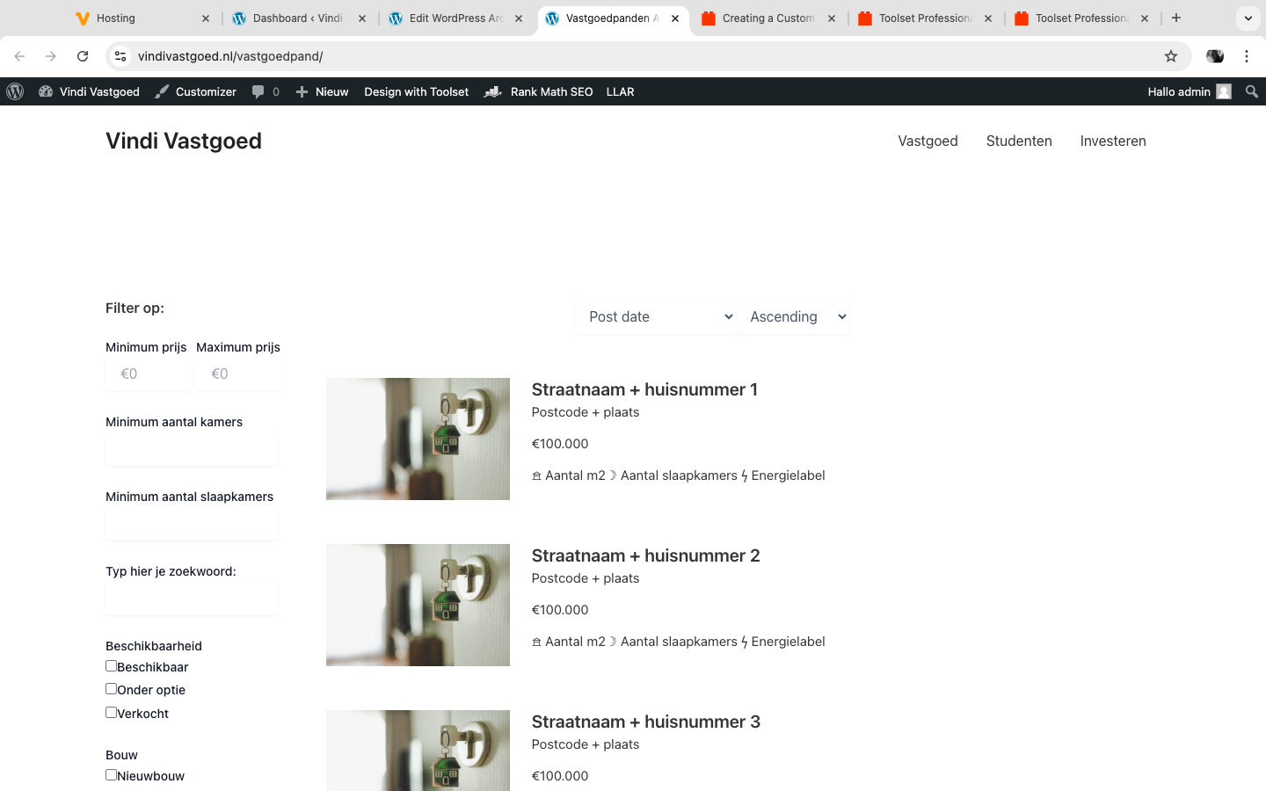Open the Investeren menu item
The height and width of the screenshot is (791, 1266).
(1113, 141)
